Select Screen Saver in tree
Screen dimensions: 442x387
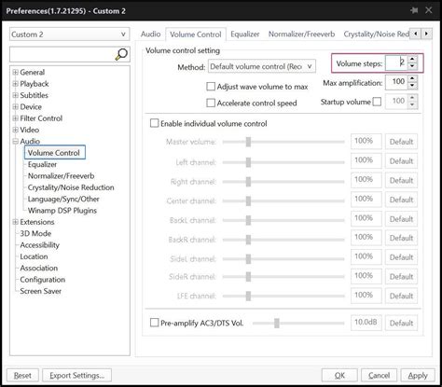(x=40, y=291)
